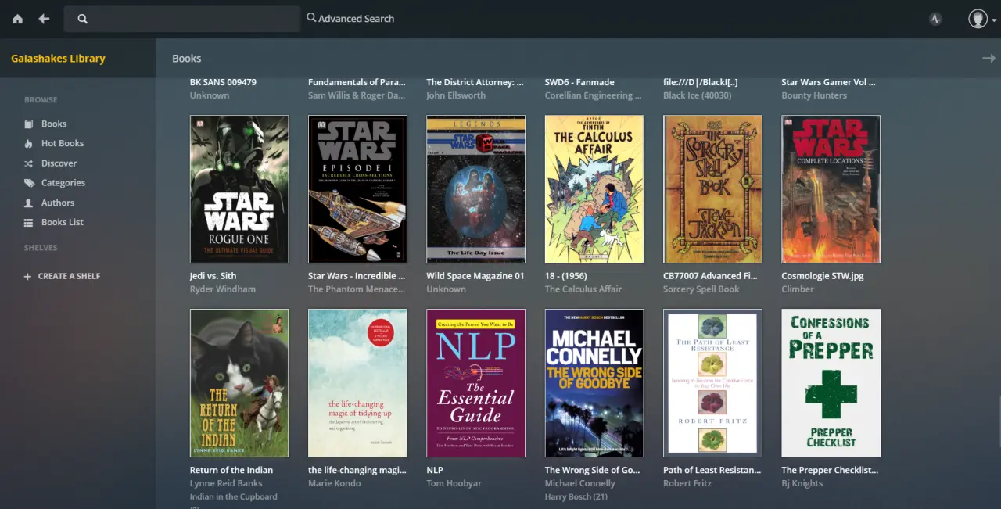
Task: Click the Discover shuffle icon
Action: pos(29,163)
